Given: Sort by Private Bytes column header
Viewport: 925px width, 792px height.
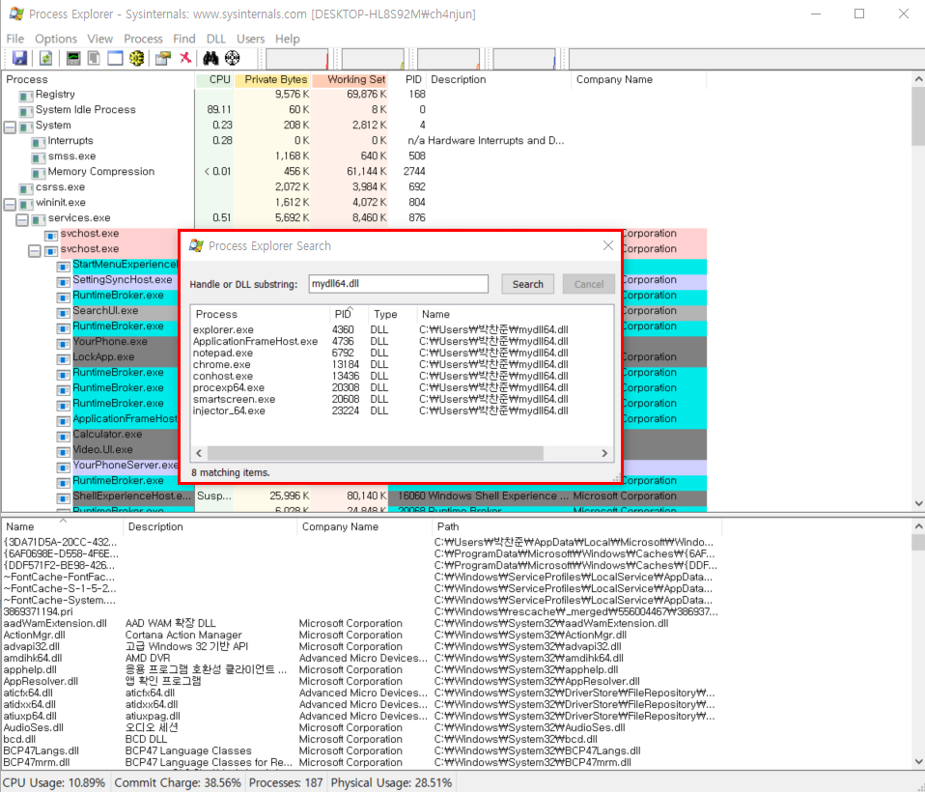Looking at the screenshot, I should (x=273, y=79).
